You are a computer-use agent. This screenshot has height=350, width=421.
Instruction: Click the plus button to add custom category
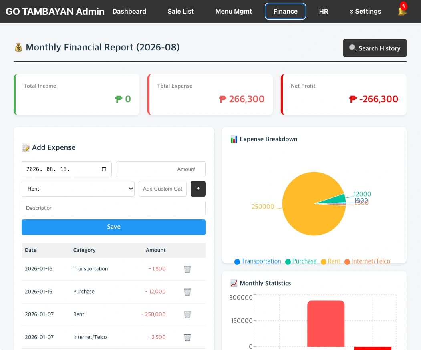click(198, 189)
